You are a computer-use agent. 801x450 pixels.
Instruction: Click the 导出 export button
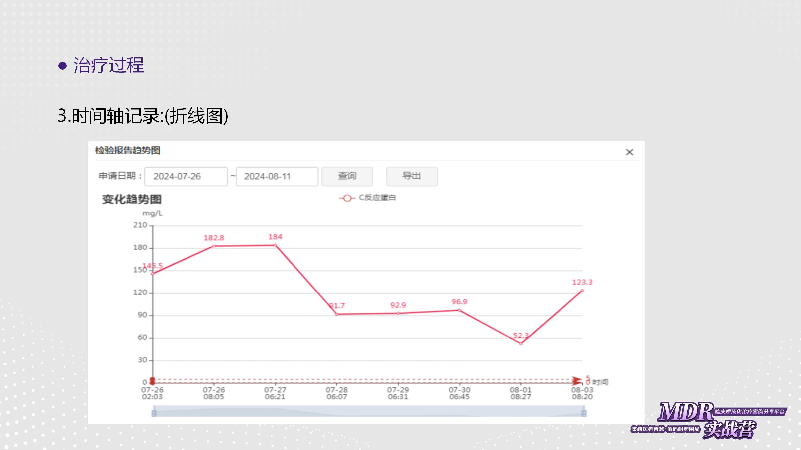411,176
